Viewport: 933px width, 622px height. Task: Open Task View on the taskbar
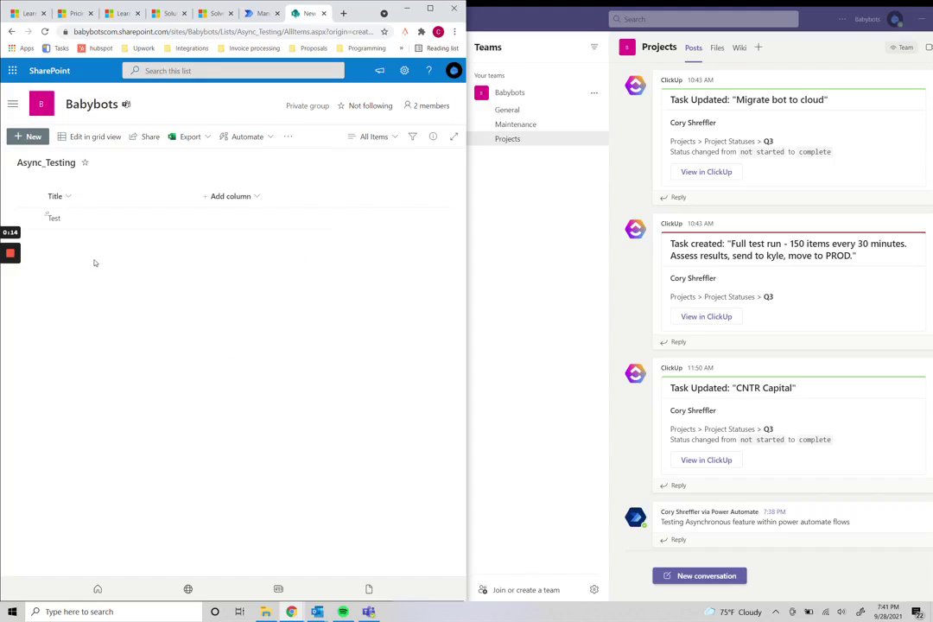(x=240, y=612)
